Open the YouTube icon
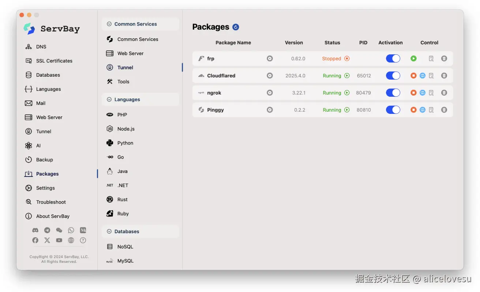 tap(59, 240)
